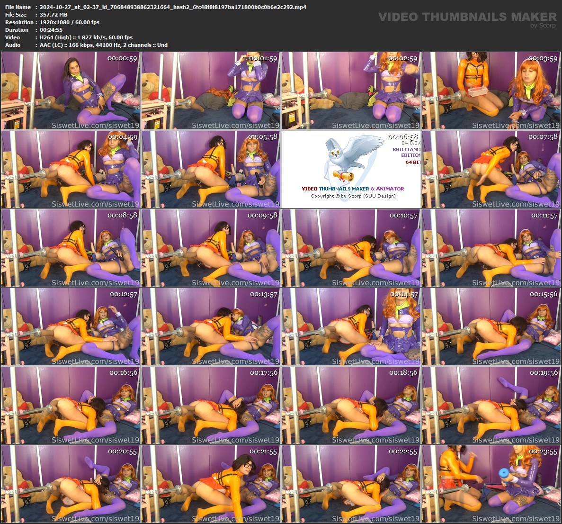Image resolution: width=562 pixels, height=524 pixels.
Task: Pick the thumbnail stamped 00:08:58
Action: pyautogui.click(x=71, y=248)
